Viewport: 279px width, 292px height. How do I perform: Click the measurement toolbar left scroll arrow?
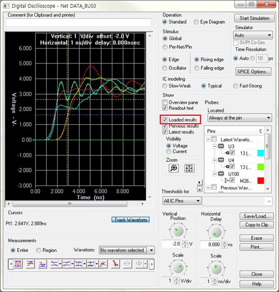[x=11, y=264]
